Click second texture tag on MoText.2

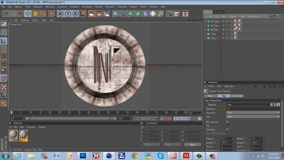240,21
